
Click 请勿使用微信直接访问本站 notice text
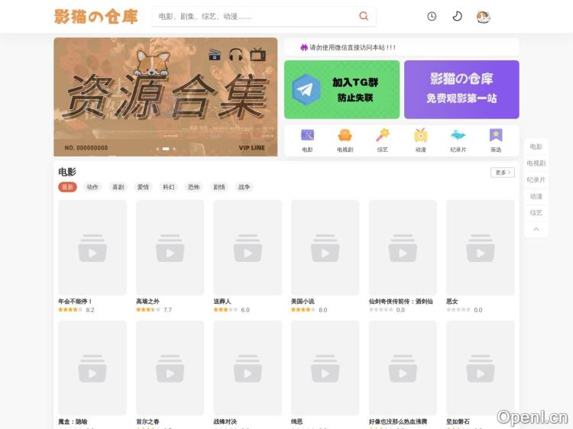pyautogui.click(x=353, y=47)
